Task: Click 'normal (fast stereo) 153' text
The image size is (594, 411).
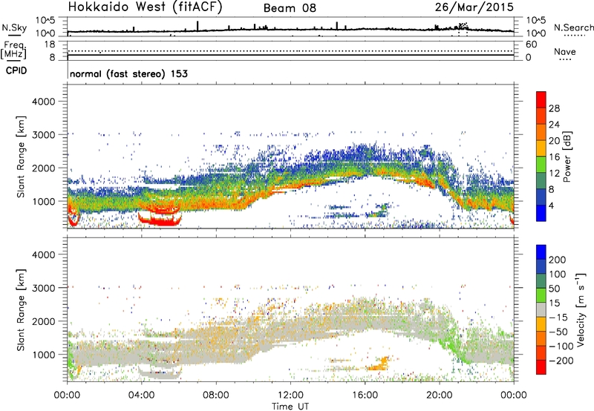Action: tap(128, 73)
